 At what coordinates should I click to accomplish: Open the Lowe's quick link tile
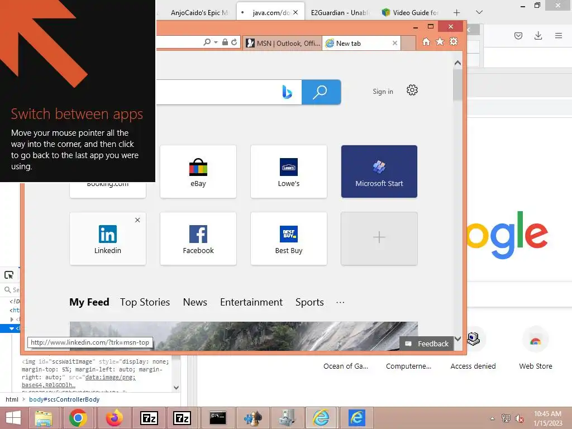click(x=289, y=171)
